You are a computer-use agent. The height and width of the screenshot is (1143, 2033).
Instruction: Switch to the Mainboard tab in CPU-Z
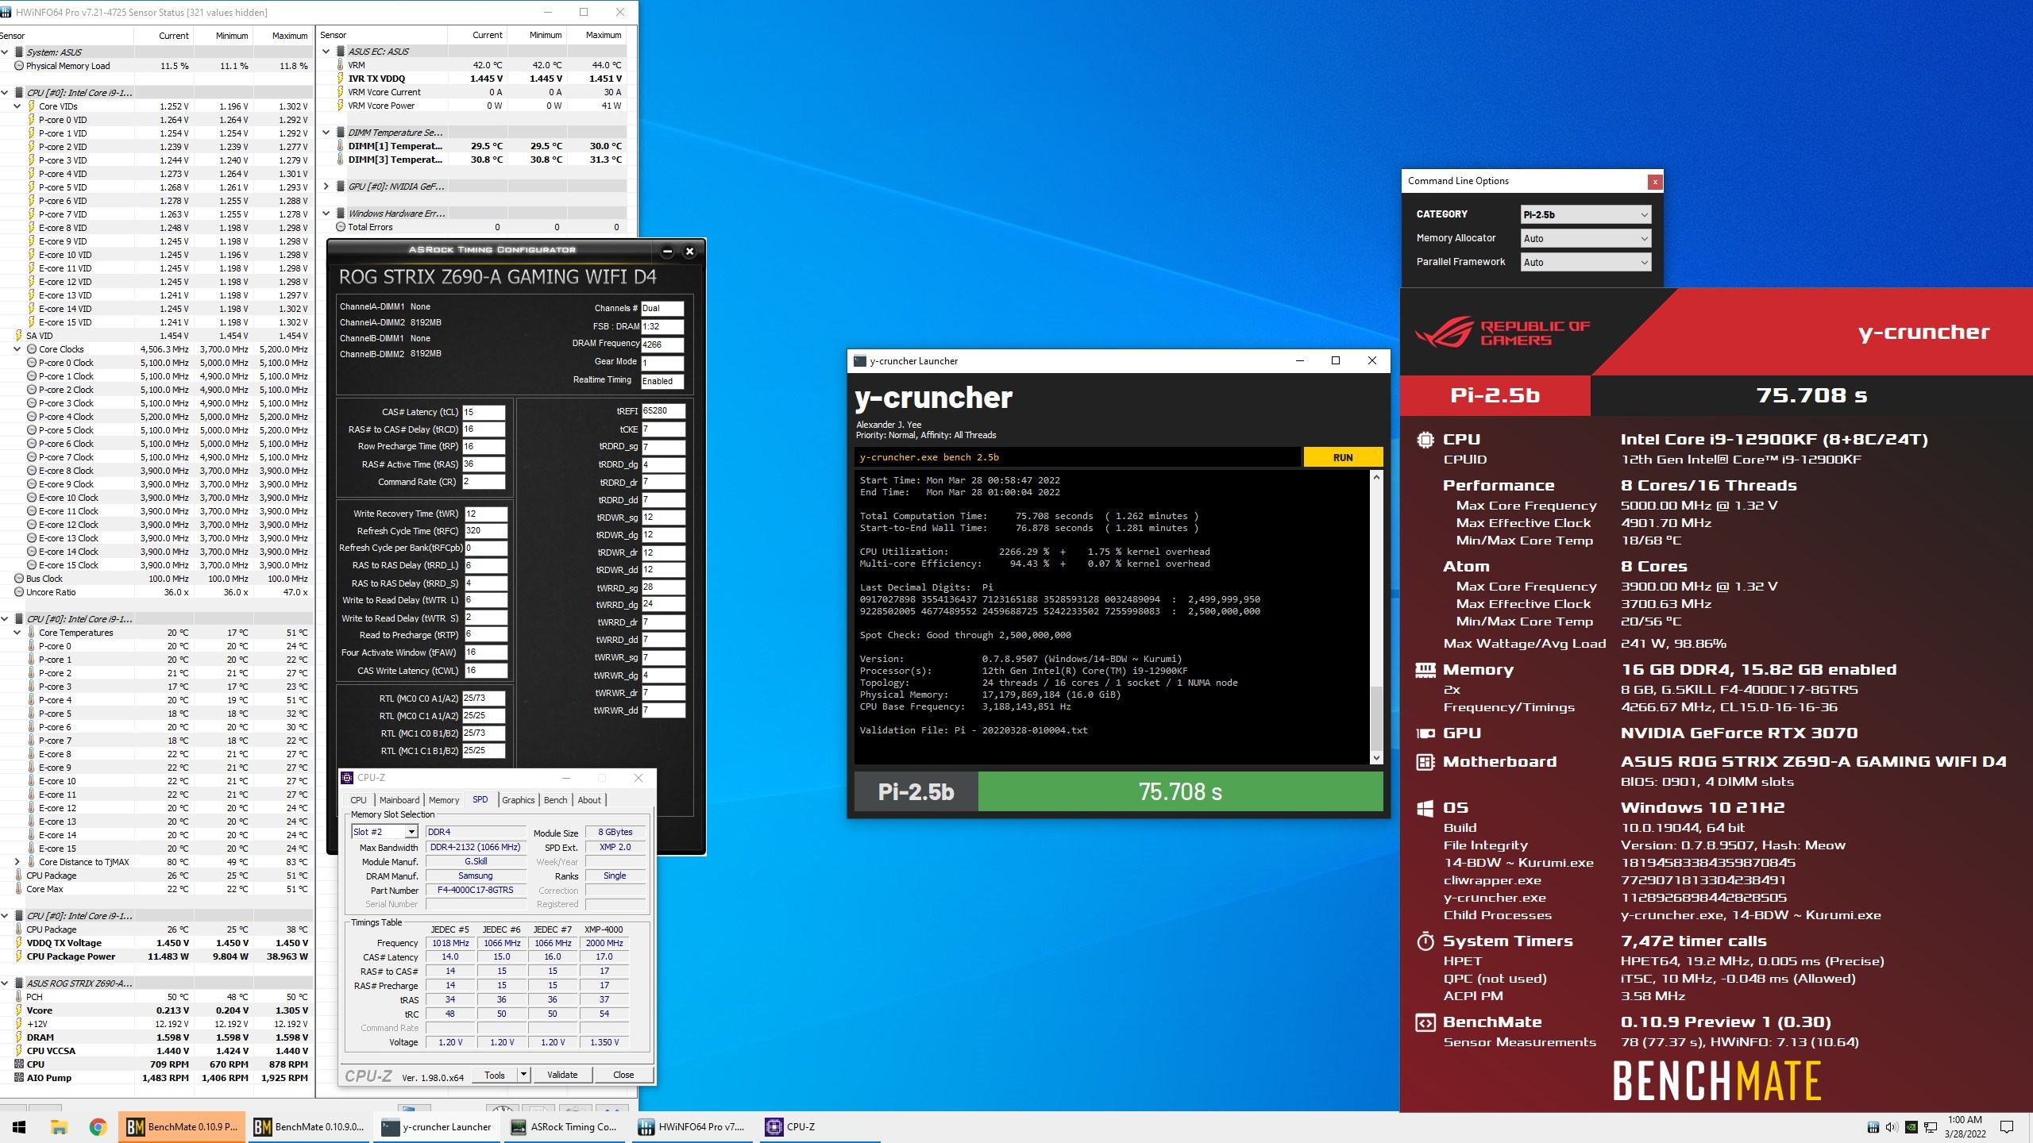(x=399, y=800)
